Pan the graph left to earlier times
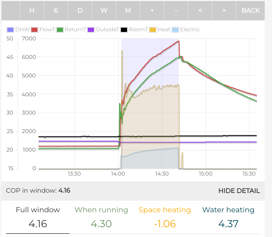The image size is (272, 237). coord(200,10)
